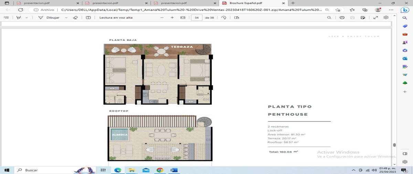Open find in PDF search
This screenshot has width=413, height=174.
pos(329,18)
